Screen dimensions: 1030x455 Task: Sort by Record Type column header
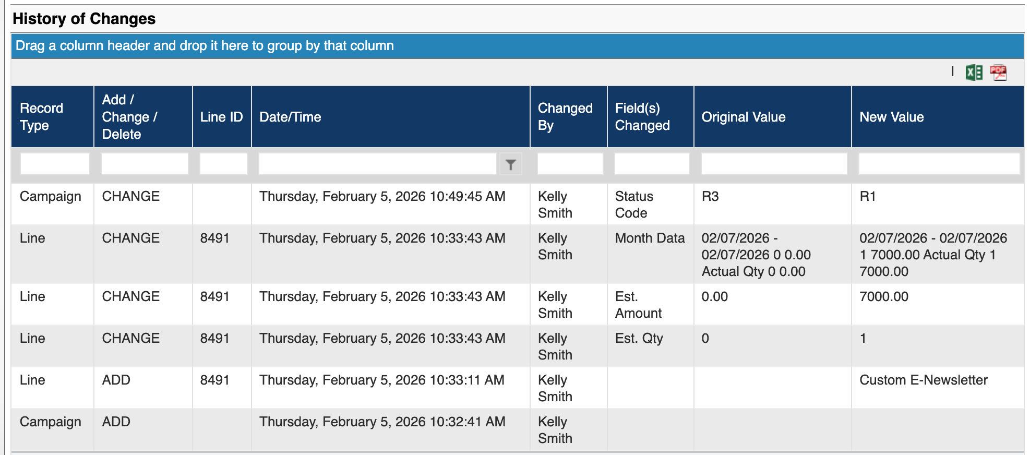tap(42, 117)
